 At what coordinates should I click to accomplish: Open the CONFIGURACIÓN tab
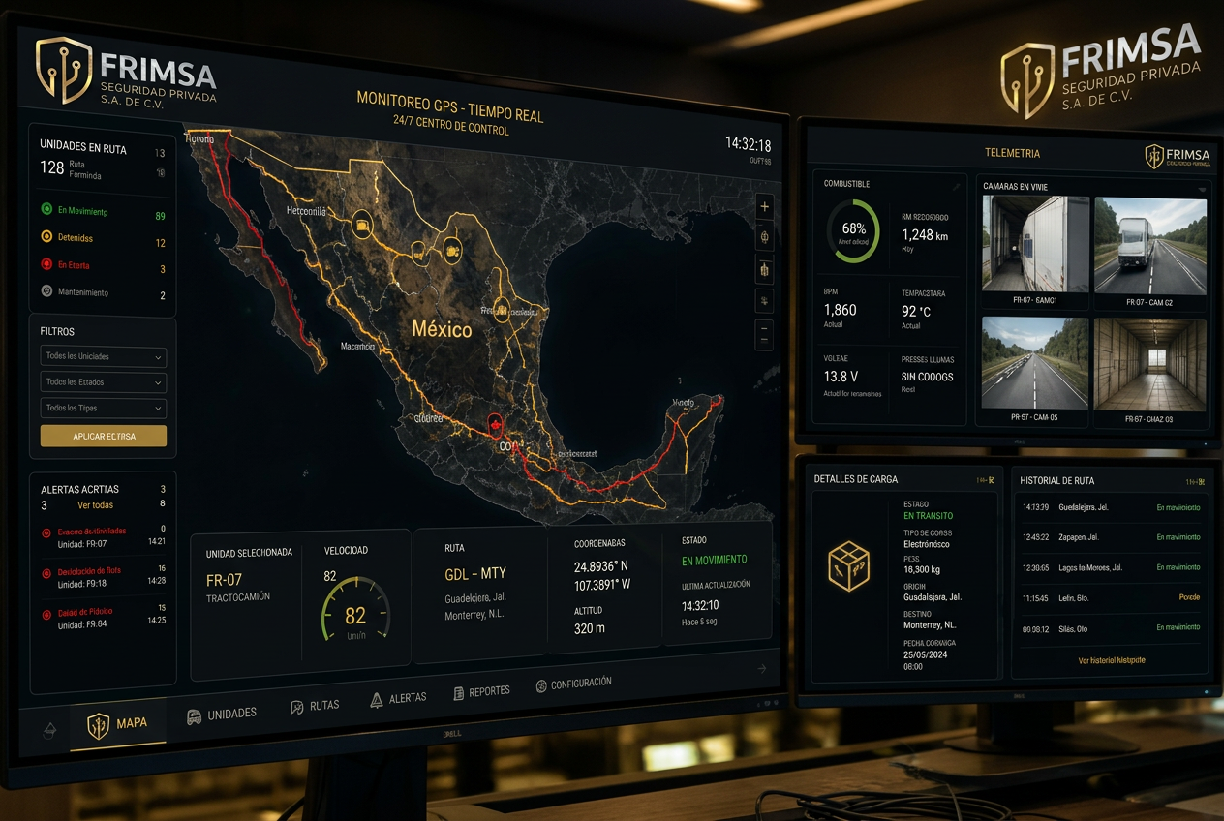point(573,684)
